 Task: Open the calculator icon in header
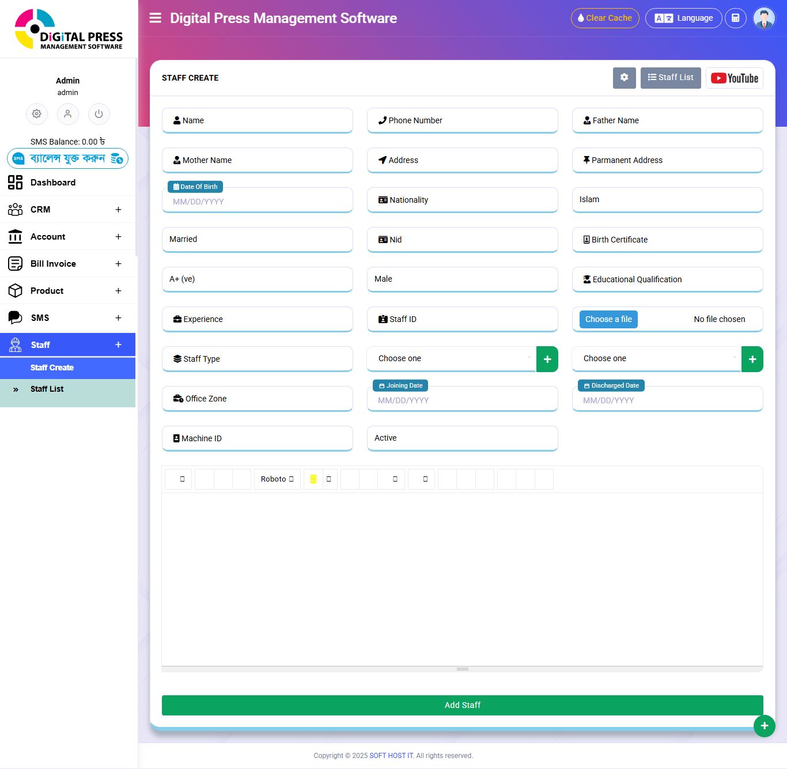click(735, 18)
